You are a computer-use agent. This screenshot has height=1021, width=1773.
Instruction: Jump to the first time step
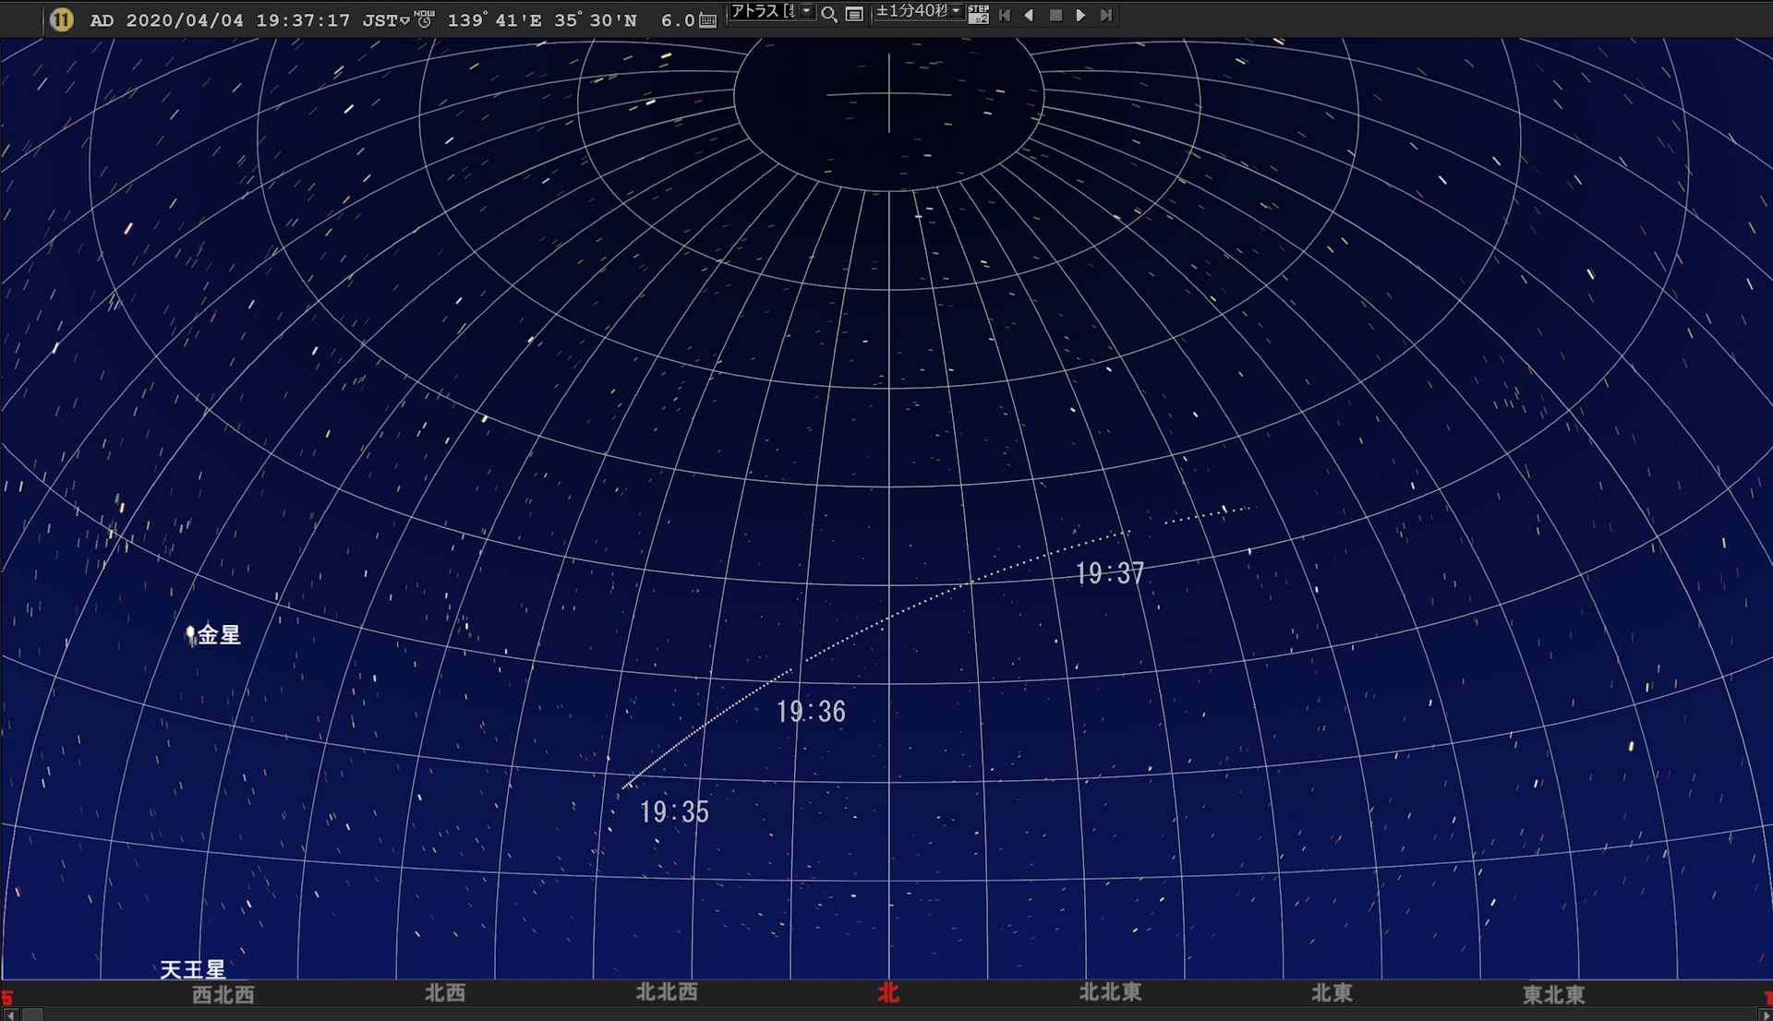point(1005,15)
